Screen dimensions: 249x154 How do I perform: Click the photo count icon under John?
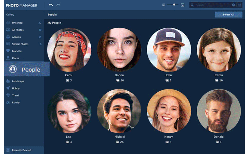coord(167,80)
